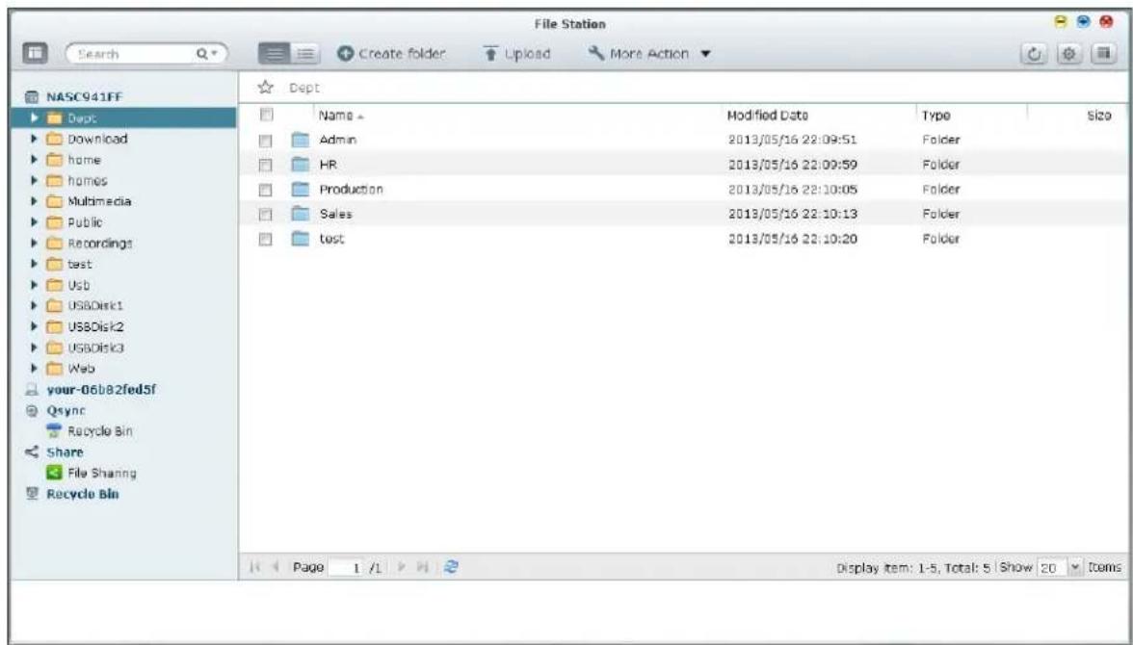The height and width of the screenshot is (645, 1133).
Task: Expand the Dept folder tree arrow
Action: [x=34, y=117]
